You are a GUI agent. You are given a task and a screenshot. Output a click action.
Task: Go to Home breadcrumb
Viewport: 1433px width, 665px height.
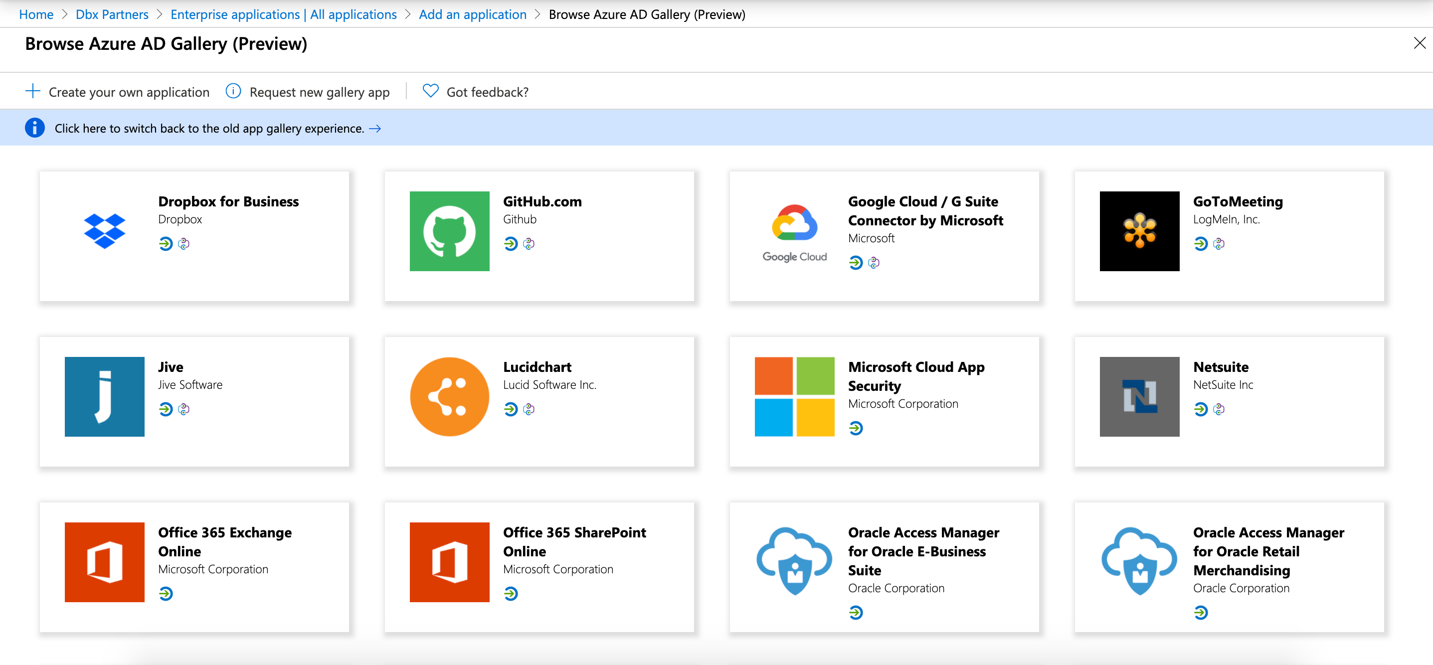coord(36,14)
